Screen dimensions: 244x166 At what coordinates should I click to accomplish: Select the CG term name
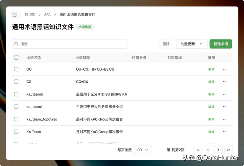[29, 82]
